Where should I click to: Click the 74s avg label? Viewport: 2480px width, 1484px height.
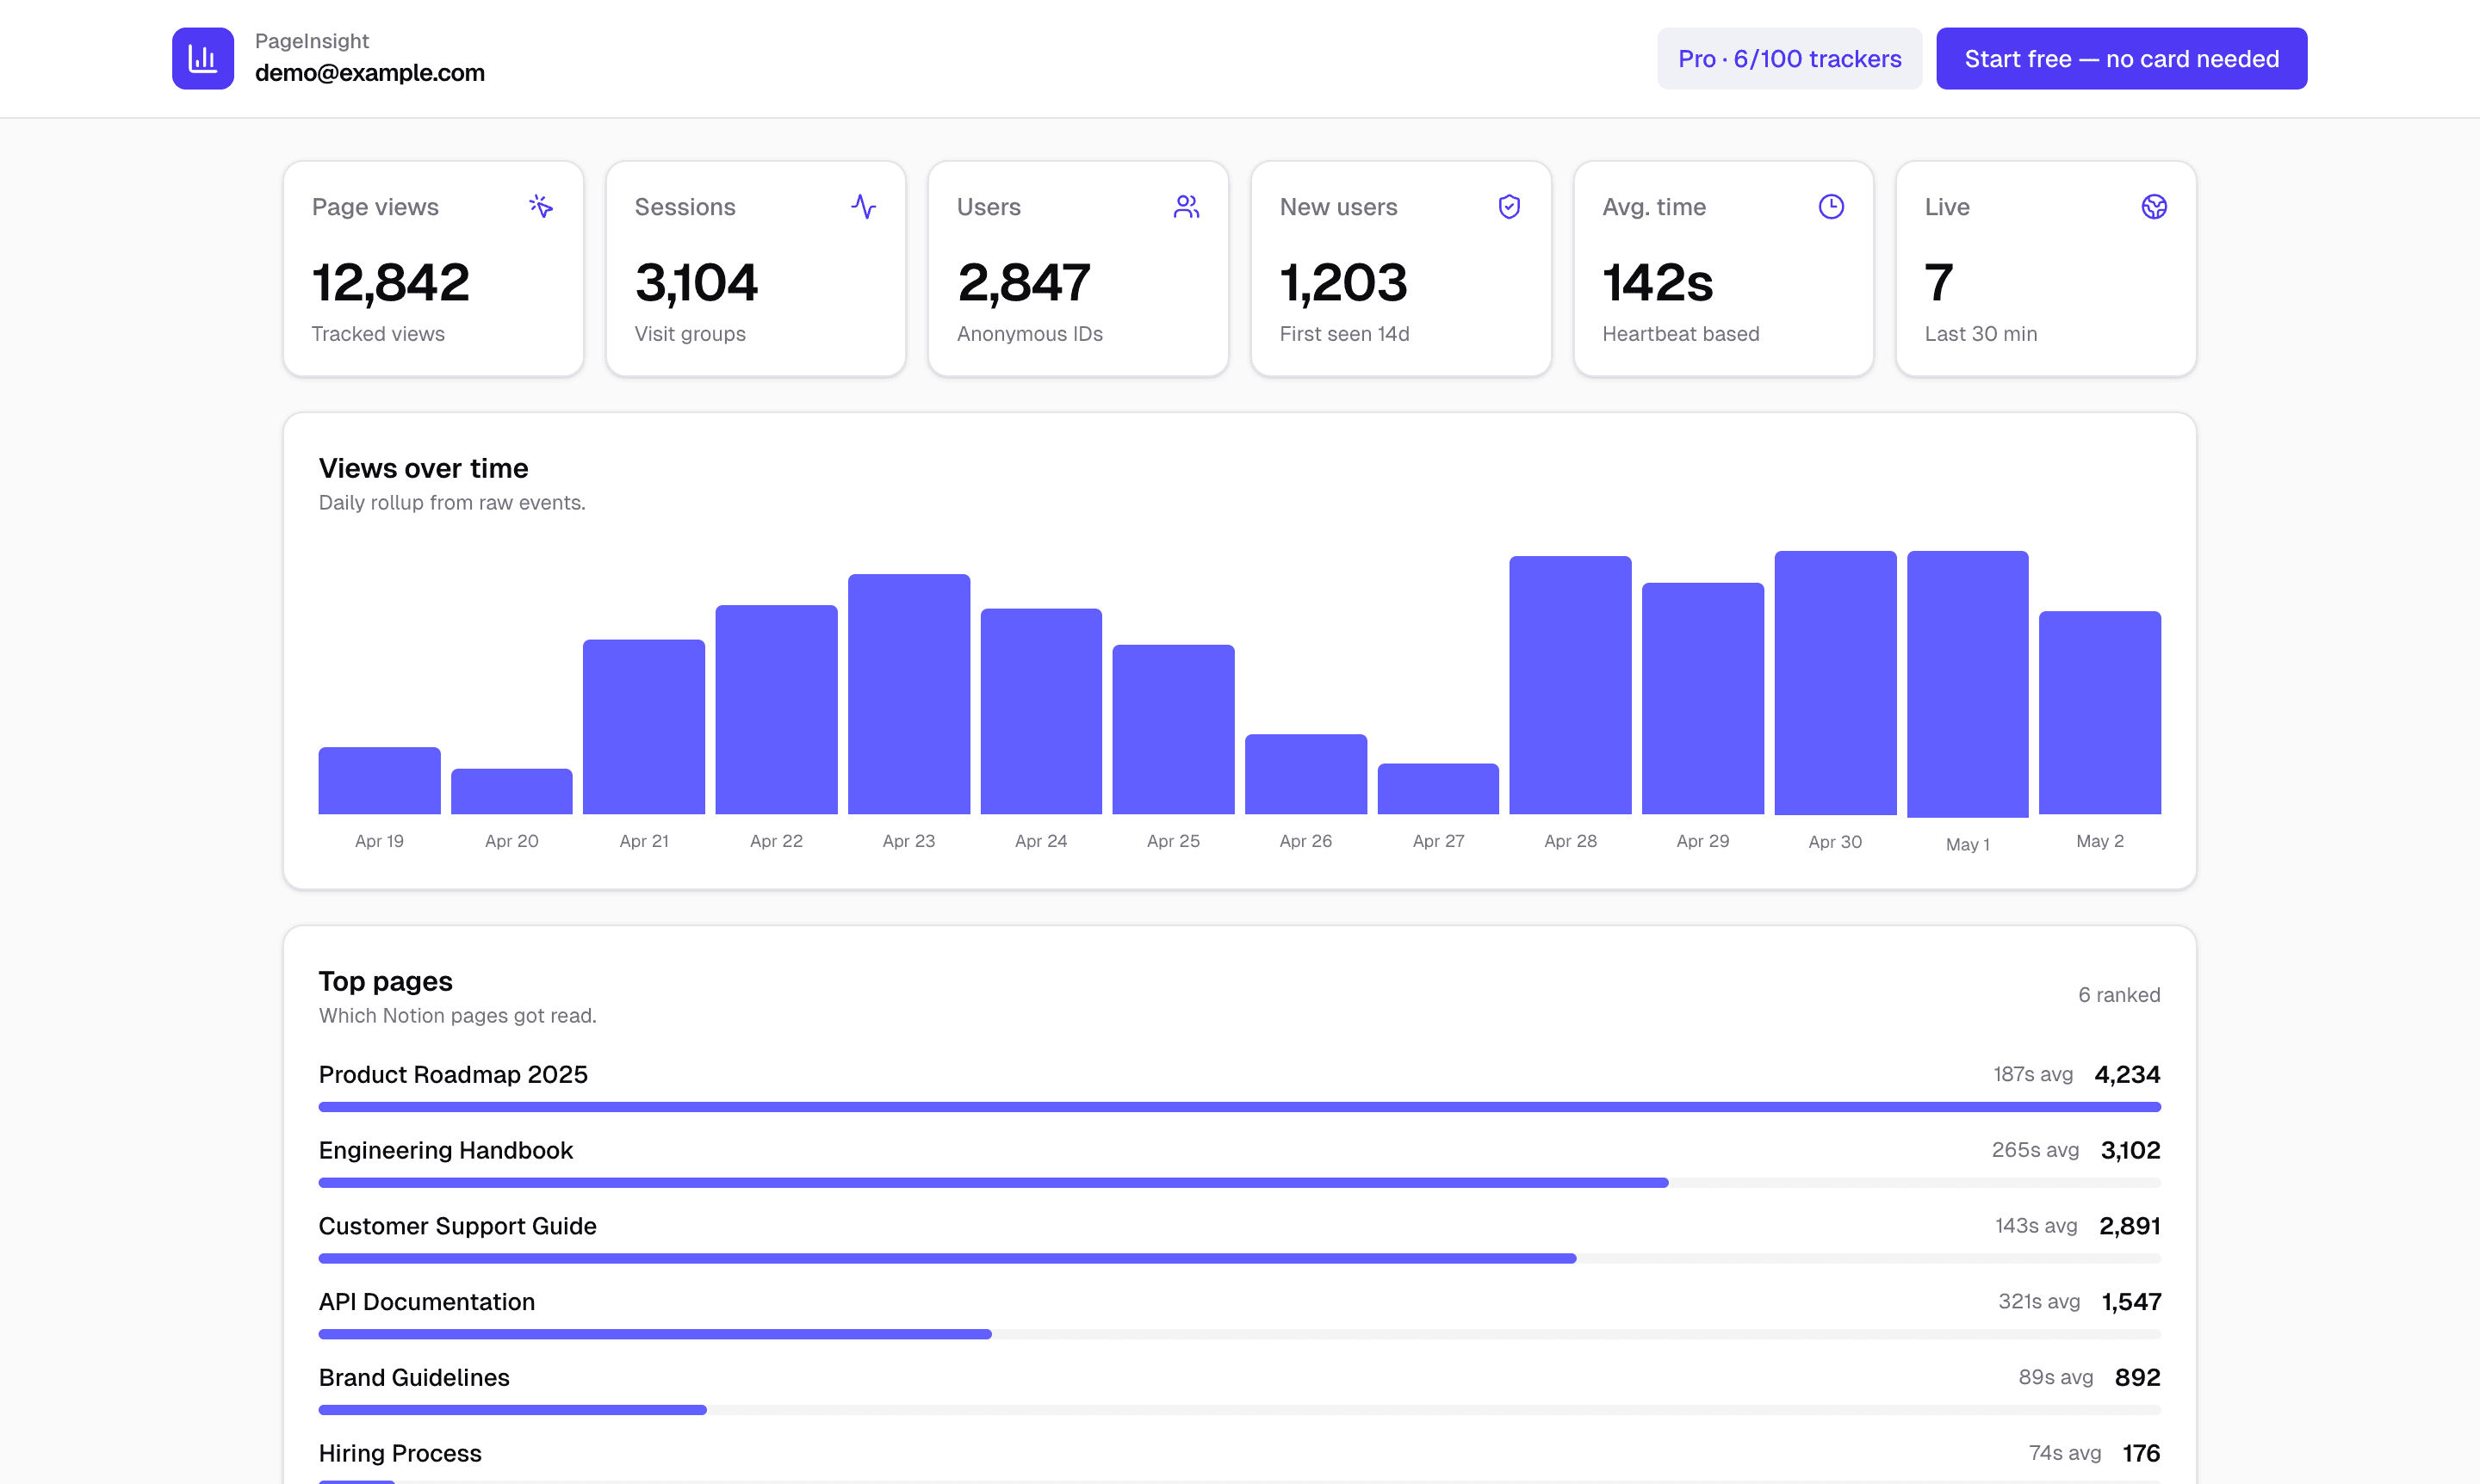pos(2065,1453)
